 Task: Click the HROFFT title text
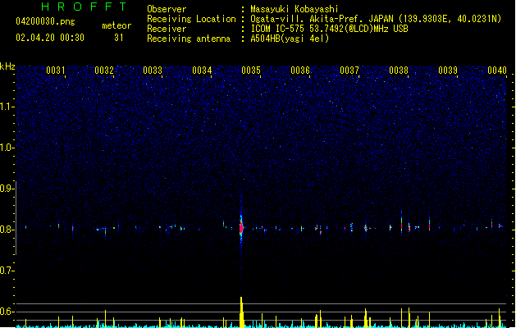[x=84, y=7]
